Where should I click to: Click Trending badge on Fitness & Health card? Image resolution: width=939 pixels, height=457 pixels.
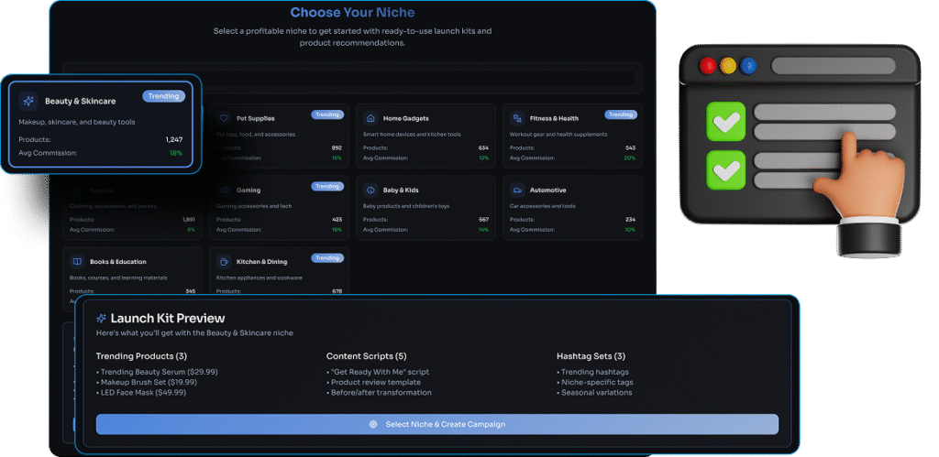(620, 114)
